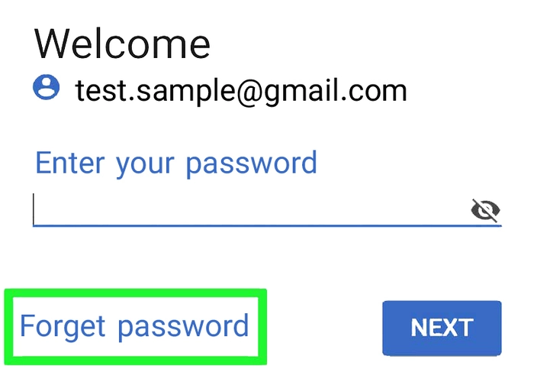Toggle password visibility with the eye icon
Screen dimensions: 534x382
click(485, 210)
